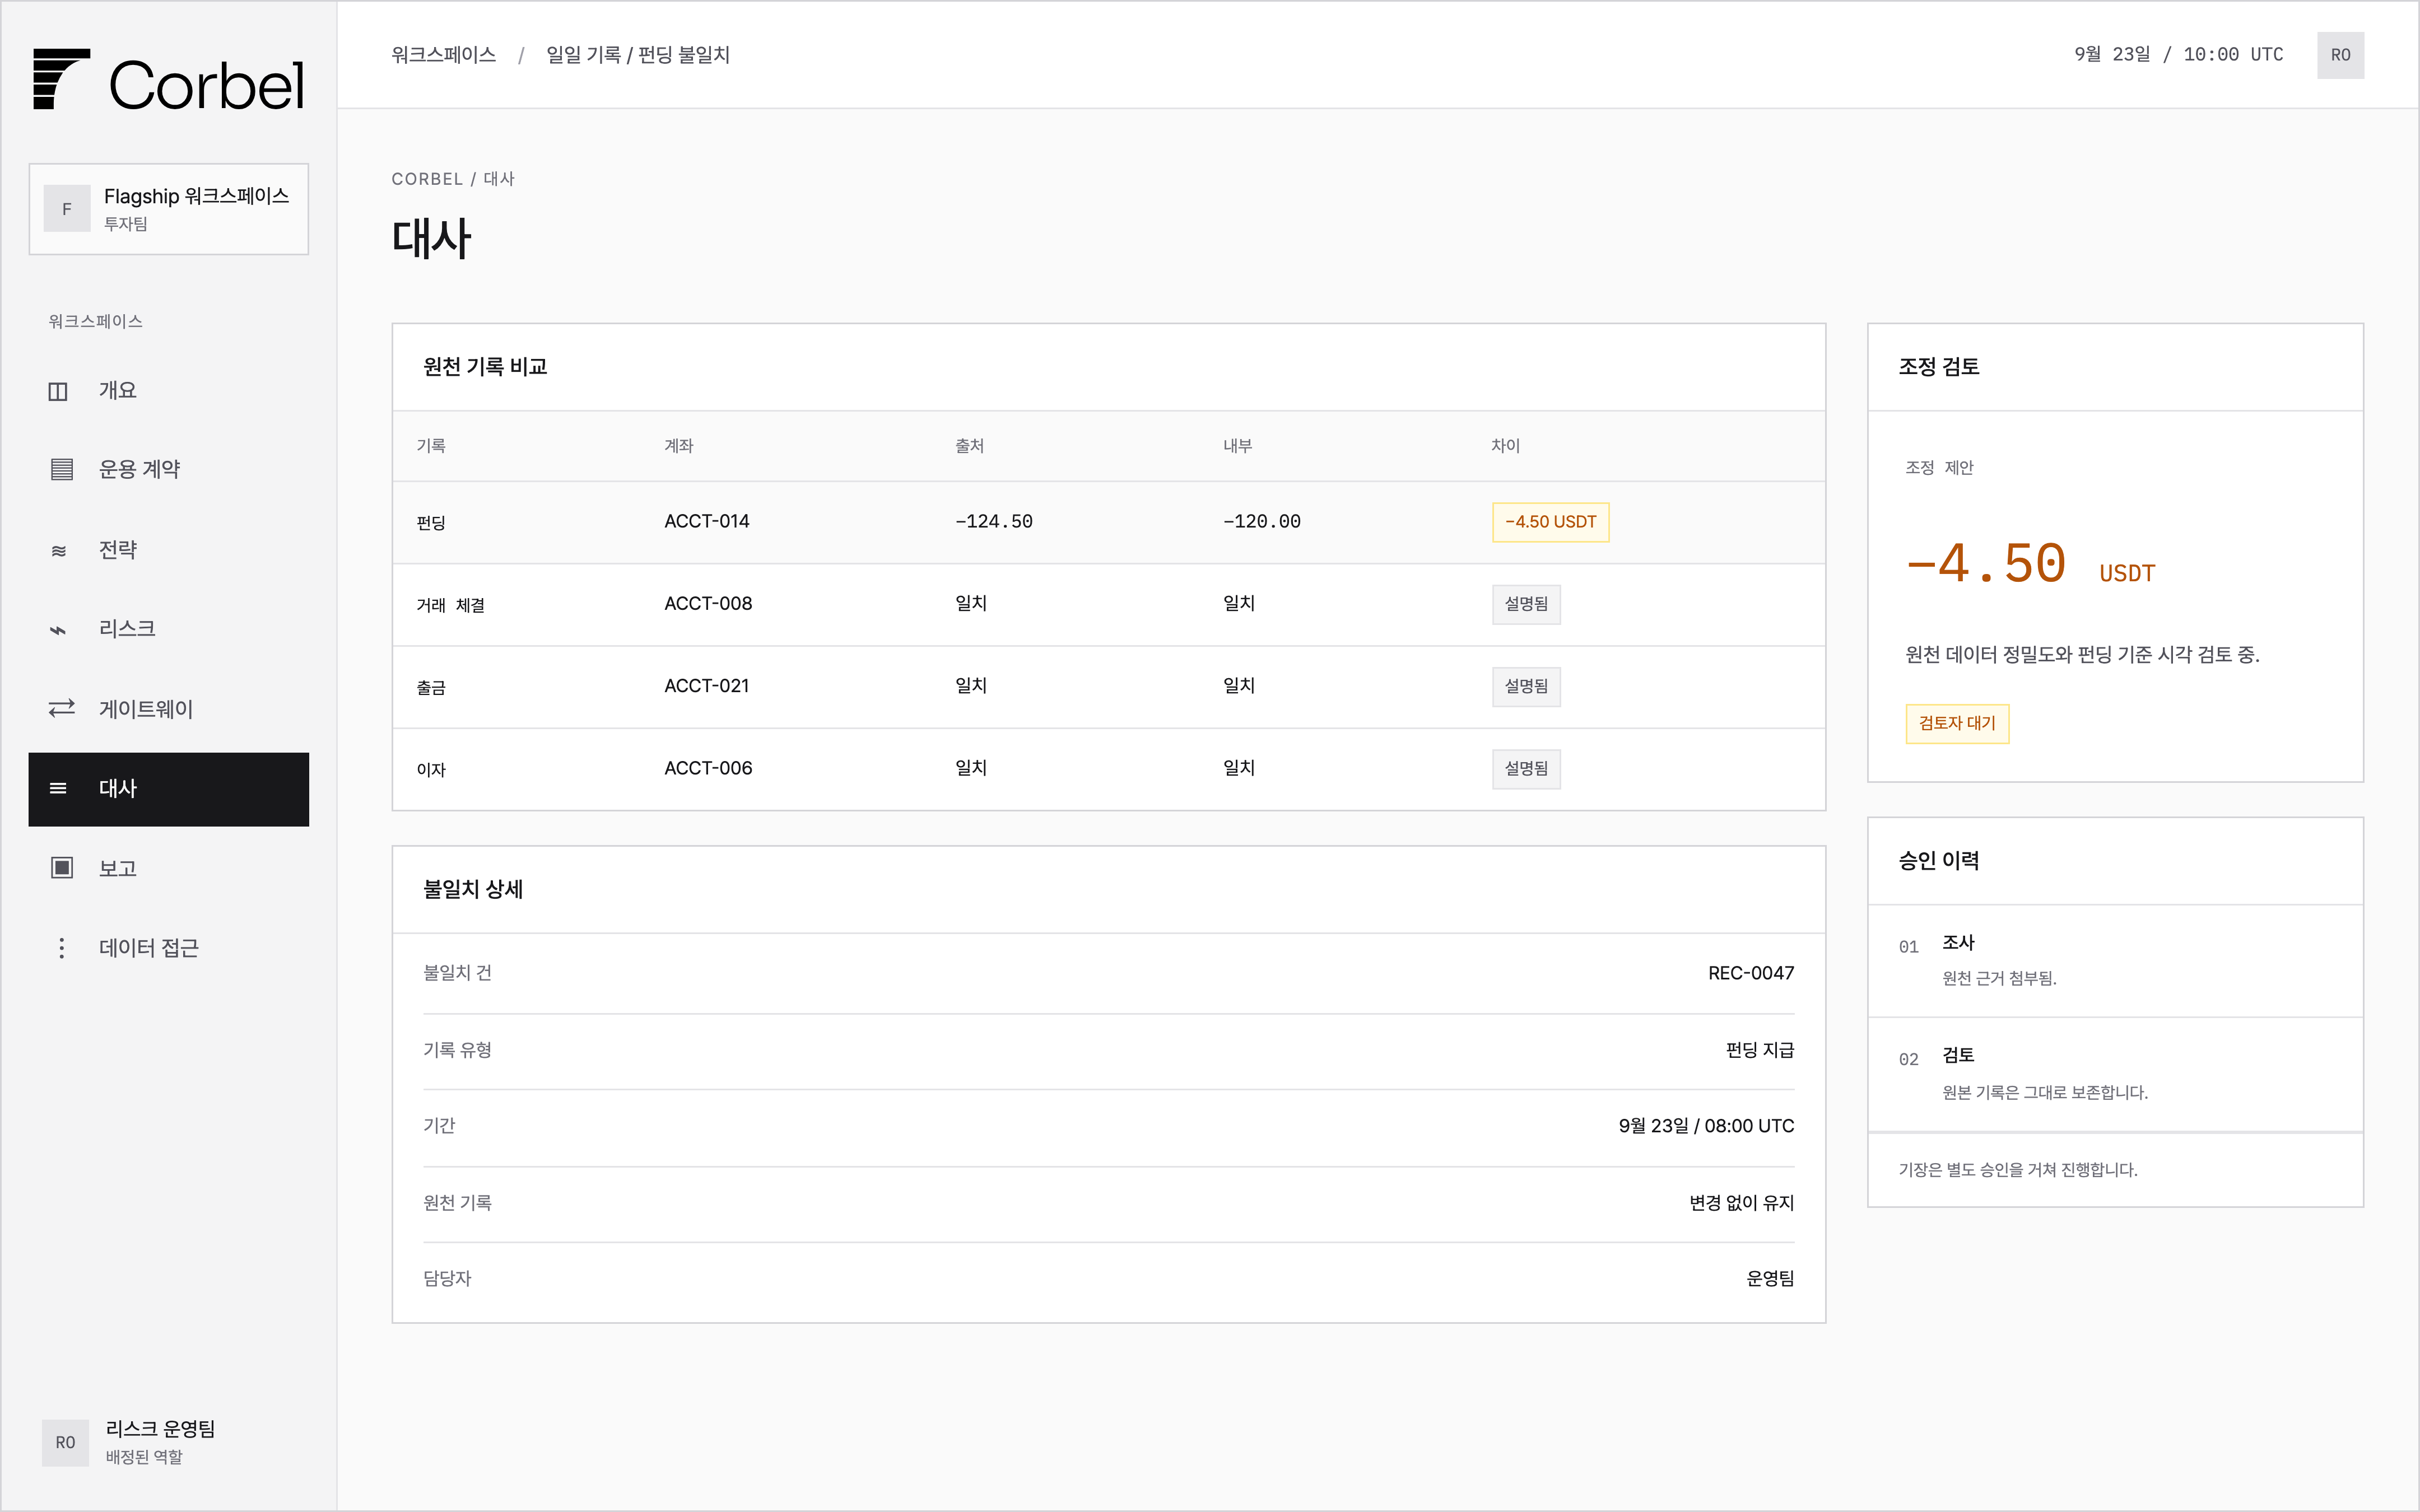Open the 게이트웨이 arrows icon
The width and height of the screenshot is (2420, 1512).
pyautogui.click(x=62, y=708)
